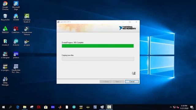Open Edge from the taskbar
The image size is (196, 110).
coord(18,107)
